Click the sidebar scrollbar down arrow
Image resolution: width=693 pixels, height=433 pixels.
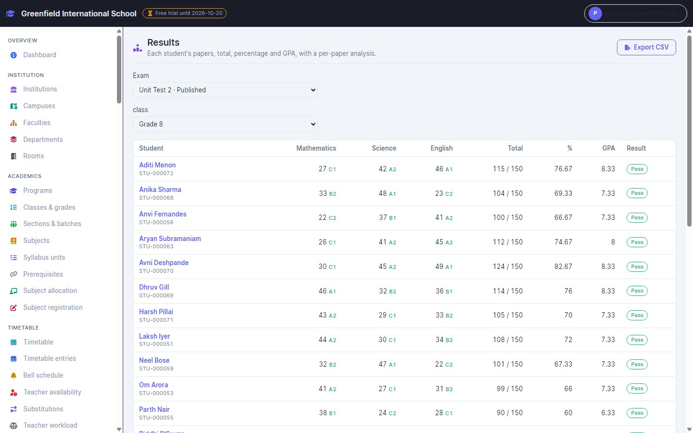[x=119, y=429]
